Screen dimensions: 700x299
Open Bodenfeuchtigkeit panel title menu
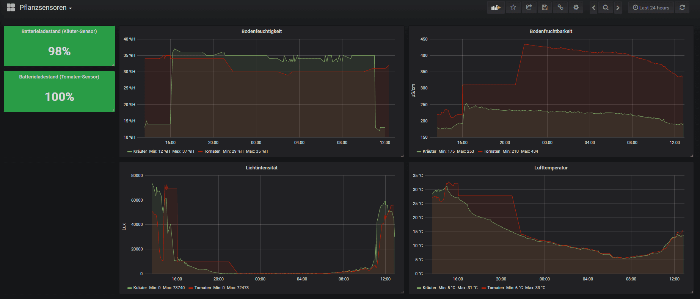[262, 31]
